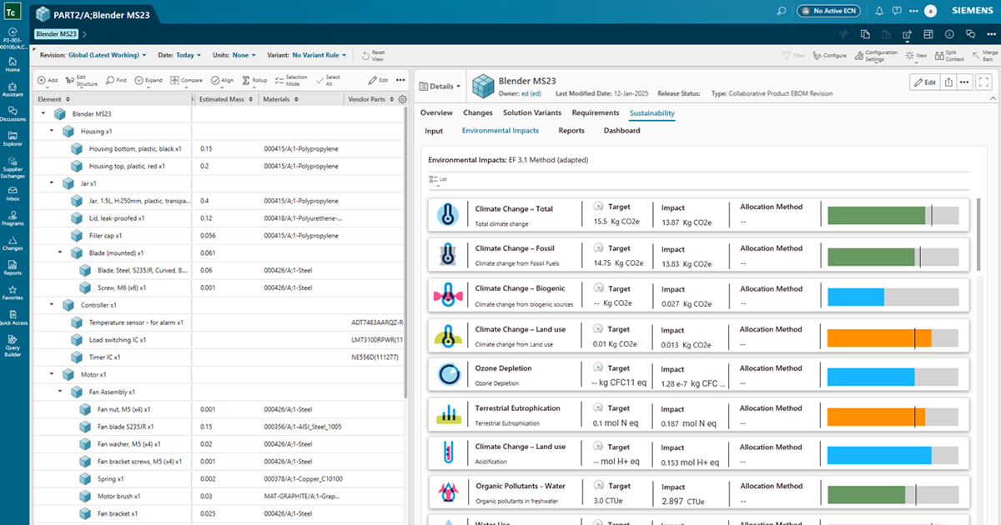Click the layout panel icon in the dark toolbar

pos(928,34)
